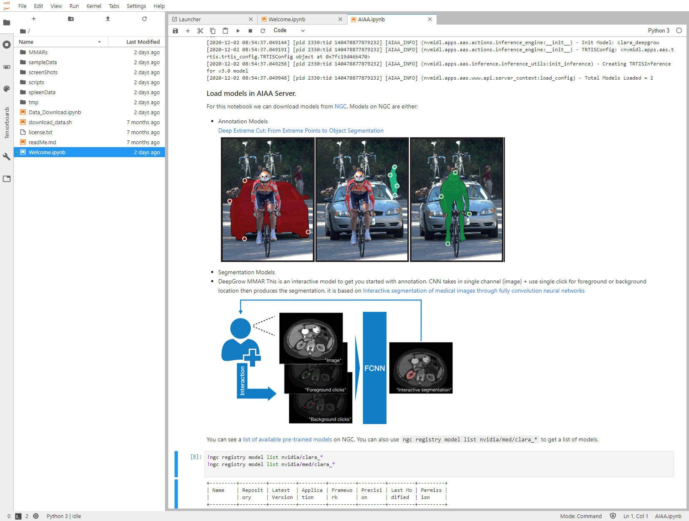Open the Kernel menu
The image size is (689, 521).
[94, 6]
